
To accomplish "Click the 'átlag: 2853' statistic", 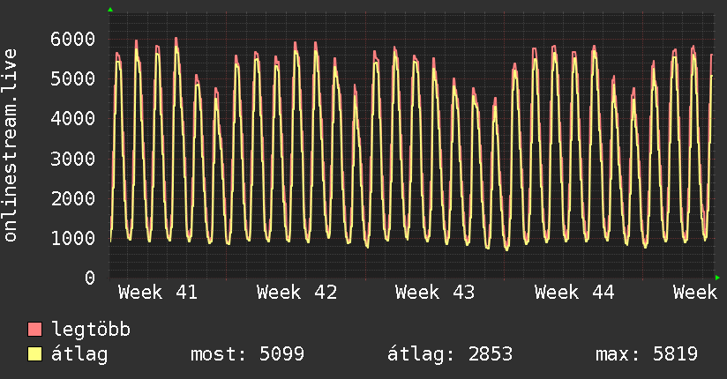I will (x=450, y=354).
